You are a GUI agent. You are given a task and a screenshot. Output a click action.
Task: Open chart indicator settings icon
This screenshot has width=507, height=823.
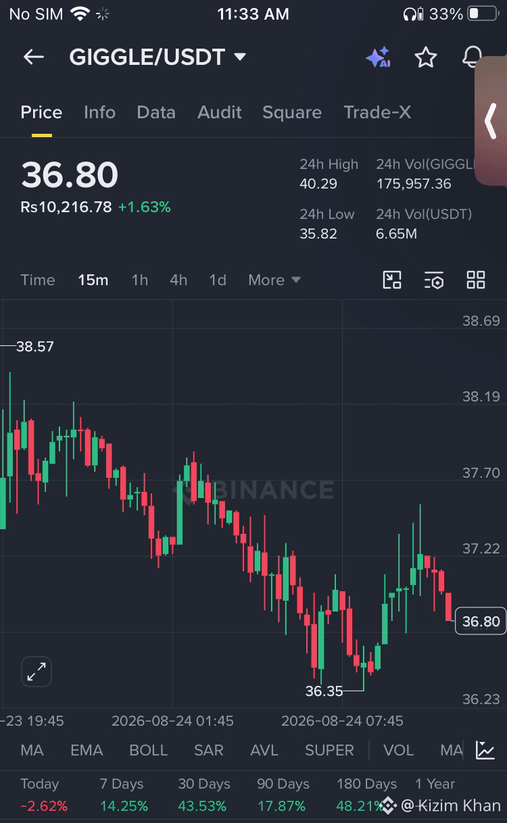coord(434,280)
